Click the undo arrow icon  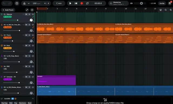tap(4, 3)
